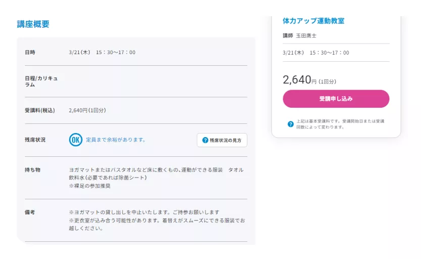This screenshot has height=259, width=421.
Task: Click the 2,640円(1回分) fee in the 受講料(税込) row
Action: tap(87, 110)
